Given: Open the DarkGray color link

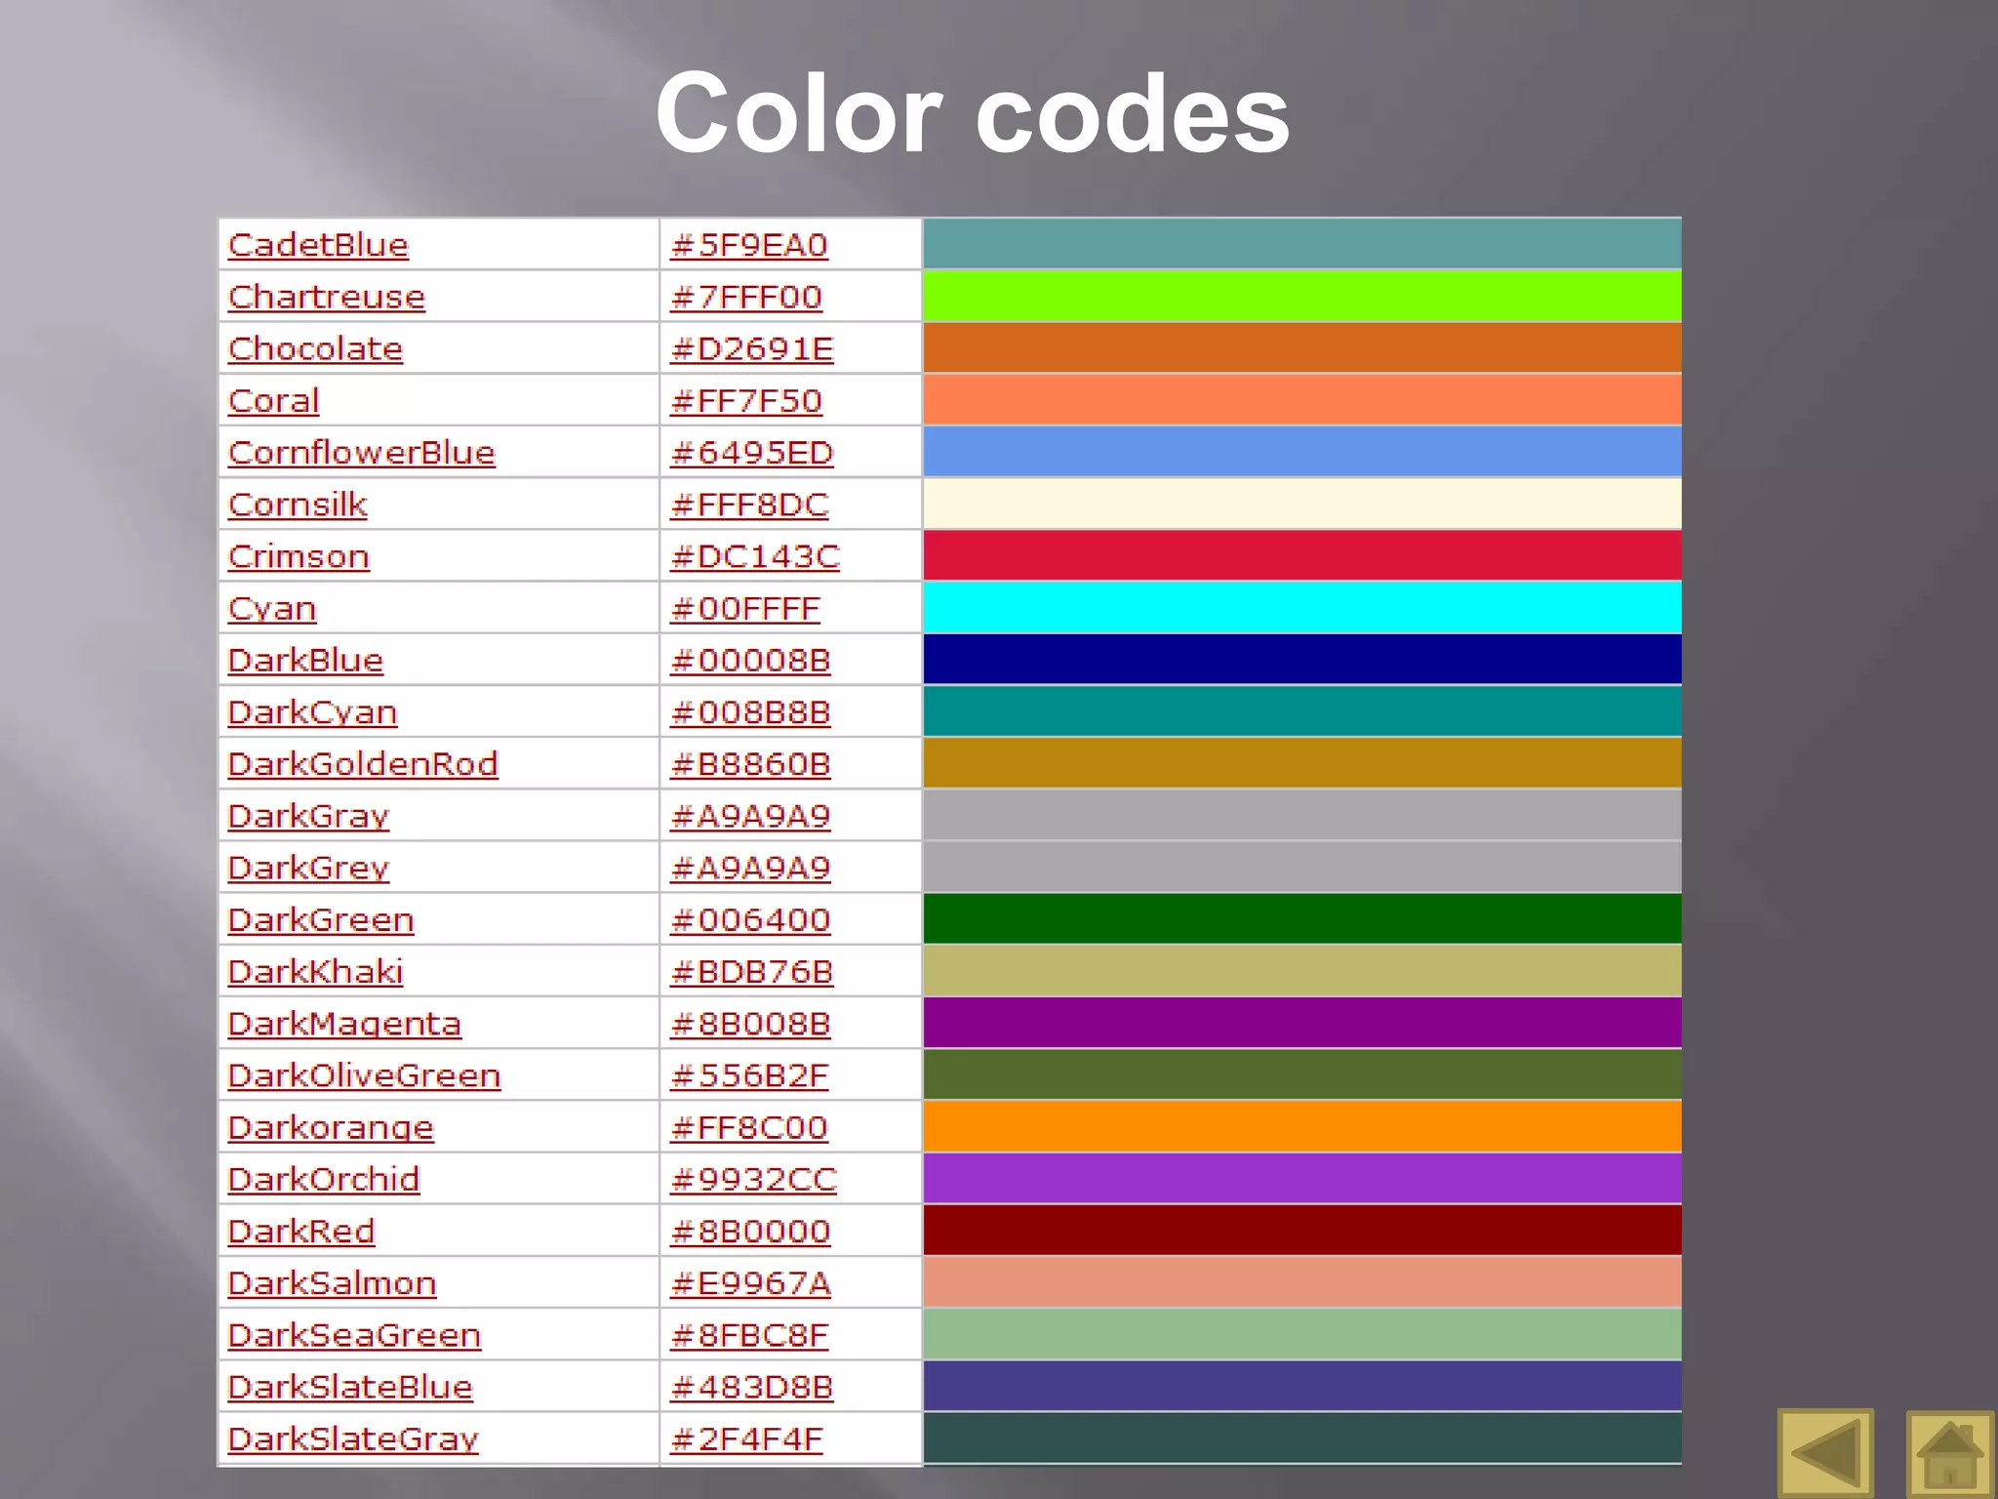Looking at the screenshot, I should click(x=308, y=816).
